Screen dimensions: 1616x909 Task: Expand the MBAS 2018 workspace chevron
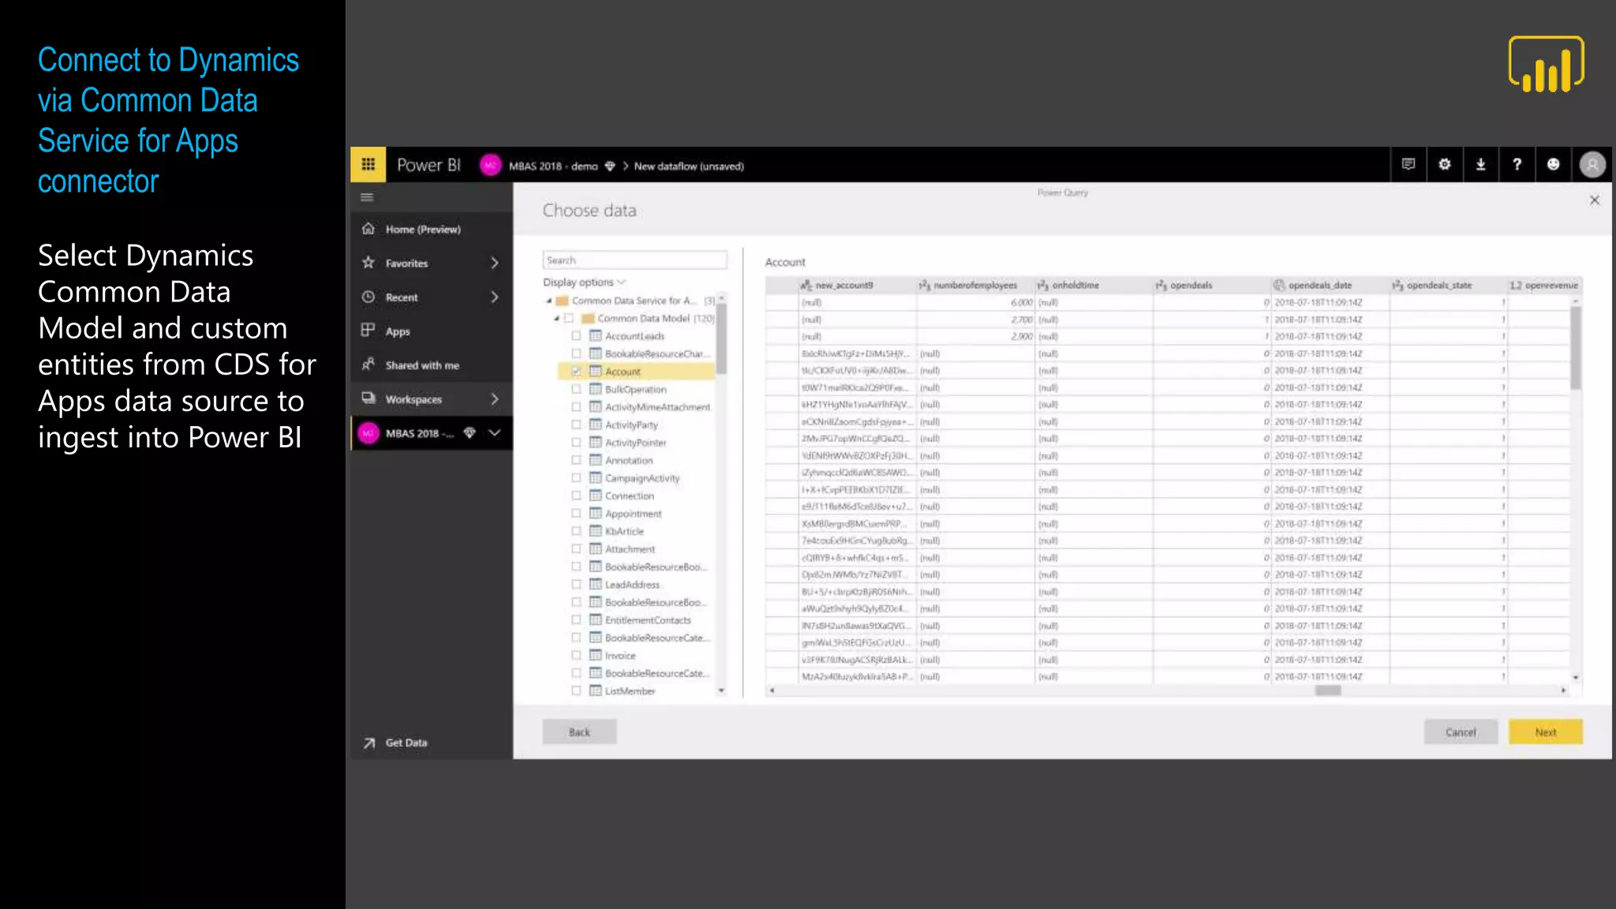(495, 432)
